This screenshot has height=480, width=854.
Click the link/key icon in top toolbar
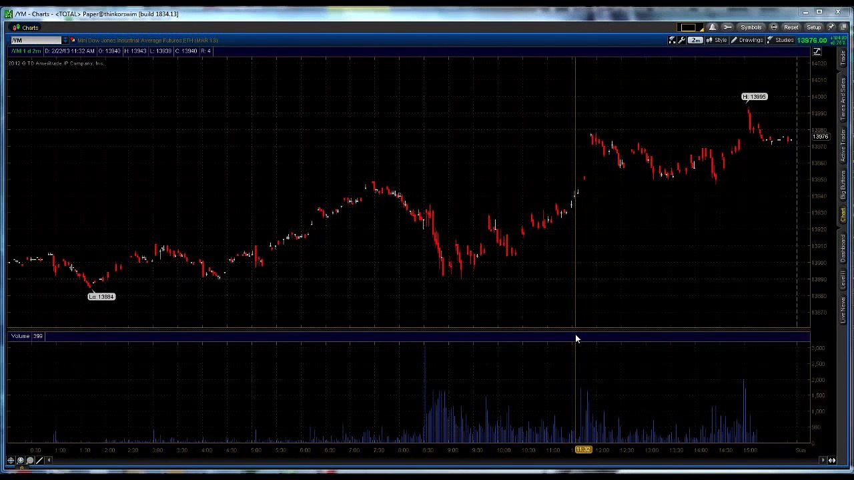[727, 27]
